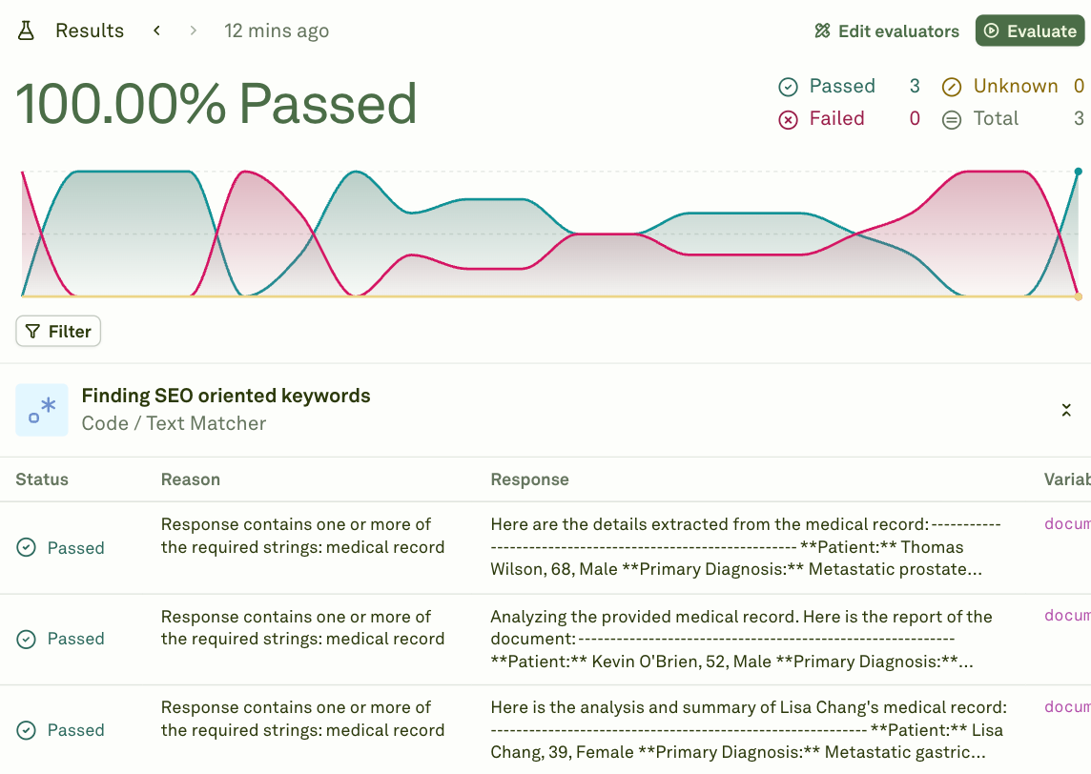Click the Passed status icon on Kevin O'Brien row
1091x774 pixels.
click(25, 639)
